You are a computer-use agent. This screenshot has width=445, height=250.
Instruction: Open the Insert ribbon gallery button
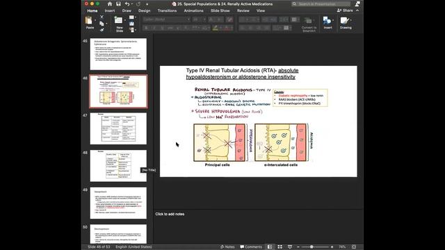(327, 23)
